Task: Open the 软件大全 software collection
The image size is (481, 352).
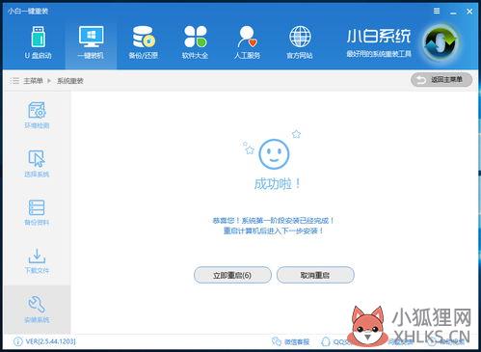Action: [195, 43]
